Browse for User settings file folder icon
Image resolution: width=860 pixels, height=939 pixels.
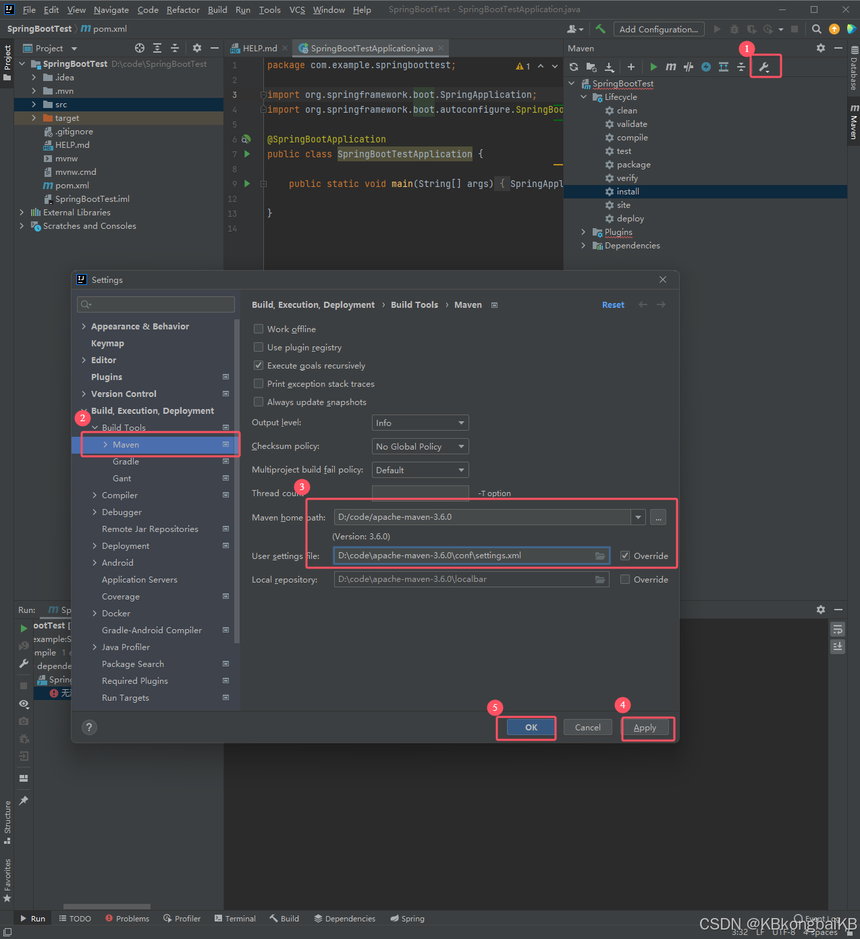(600, 556)
